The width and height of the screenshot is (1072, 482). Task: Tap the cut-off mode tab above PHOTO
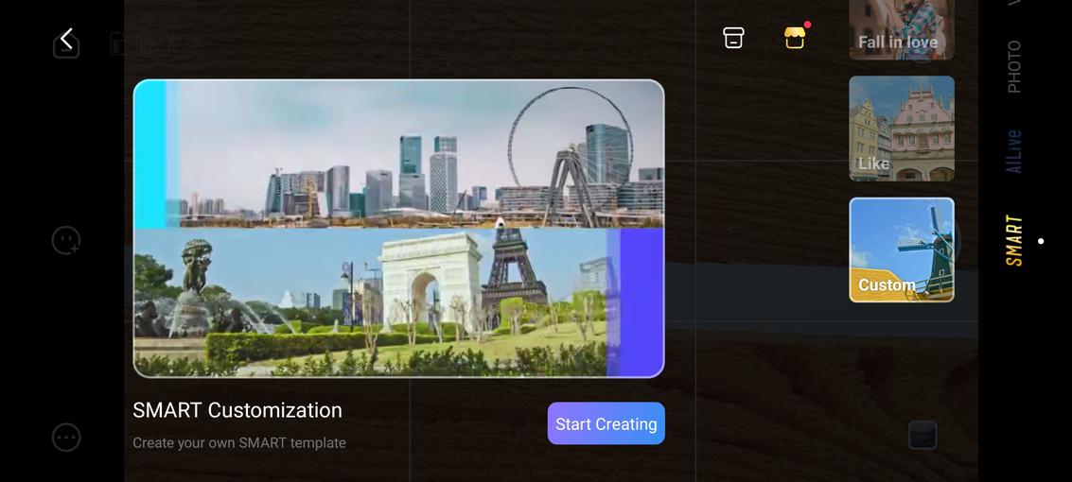click(x=1014, y=4)
